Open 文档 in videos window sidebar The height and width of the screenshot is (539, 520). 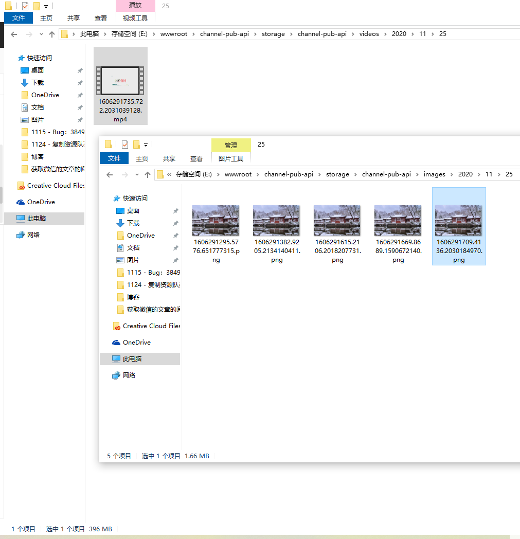(x=37, y=107)
